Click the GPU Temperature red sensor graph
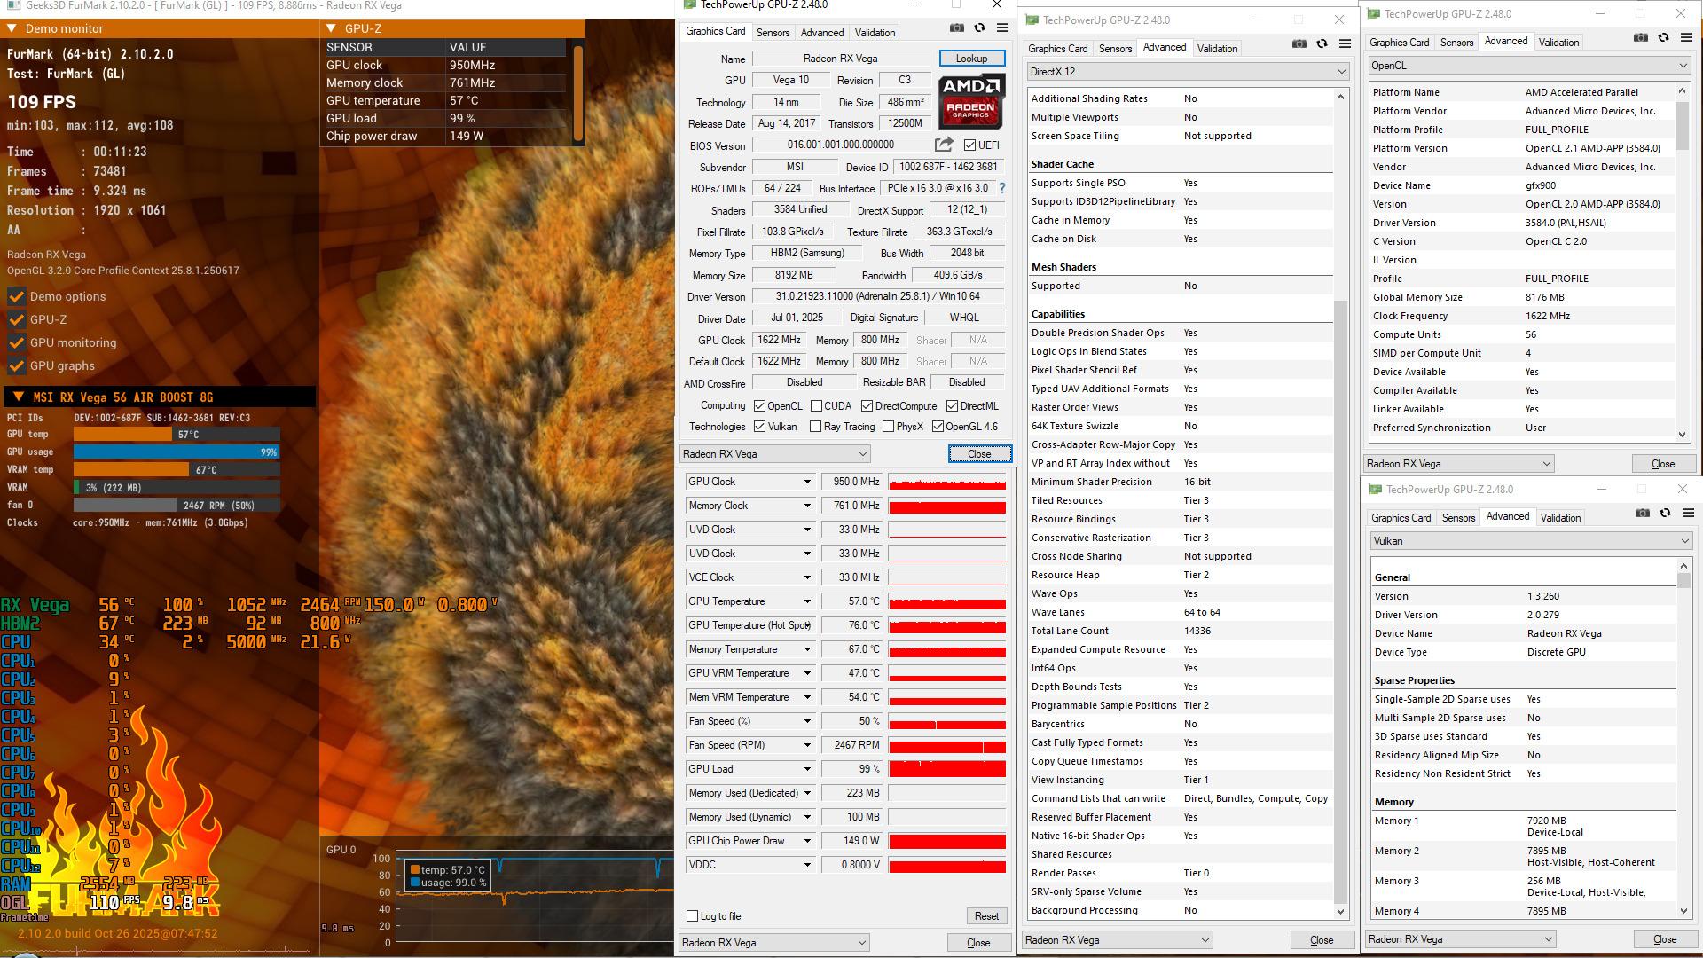Viewport: 1703px width, 958px height. [946, 602]
